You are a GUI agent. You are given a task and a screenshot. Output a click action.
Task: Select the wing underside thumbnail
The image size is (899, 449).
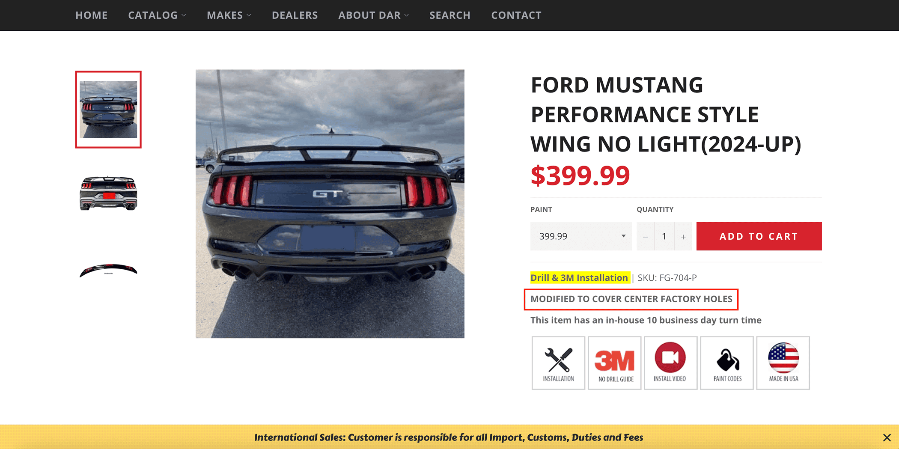tap(108, 270)
